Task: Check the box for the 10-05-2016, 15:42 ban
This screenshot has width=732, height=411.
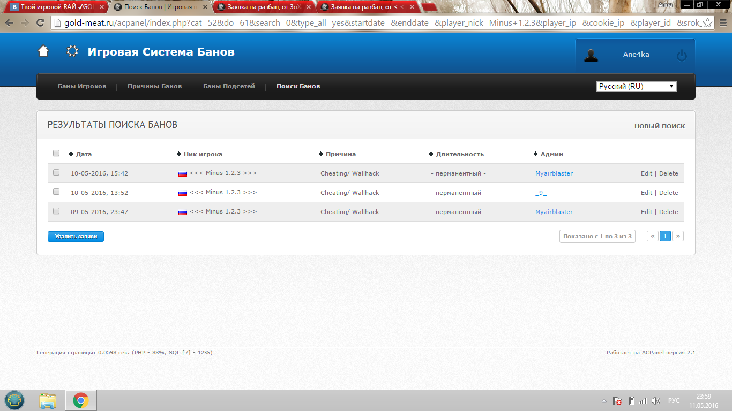Action: click(x=56, y=173)
